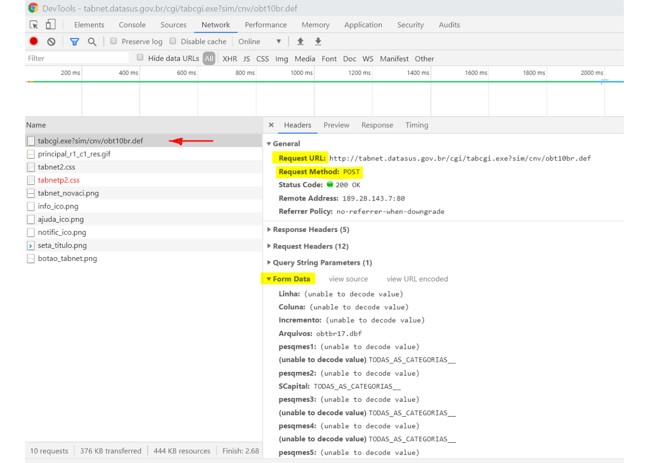This screenshot has width=649, height=463.
Task: Open network search with the magnifier icon
Action: (x=92, y=41)
